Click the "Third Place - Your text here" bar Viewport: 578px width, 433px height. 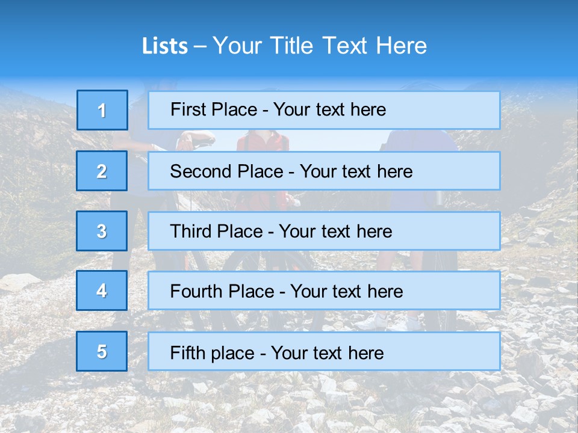[324, 231]
